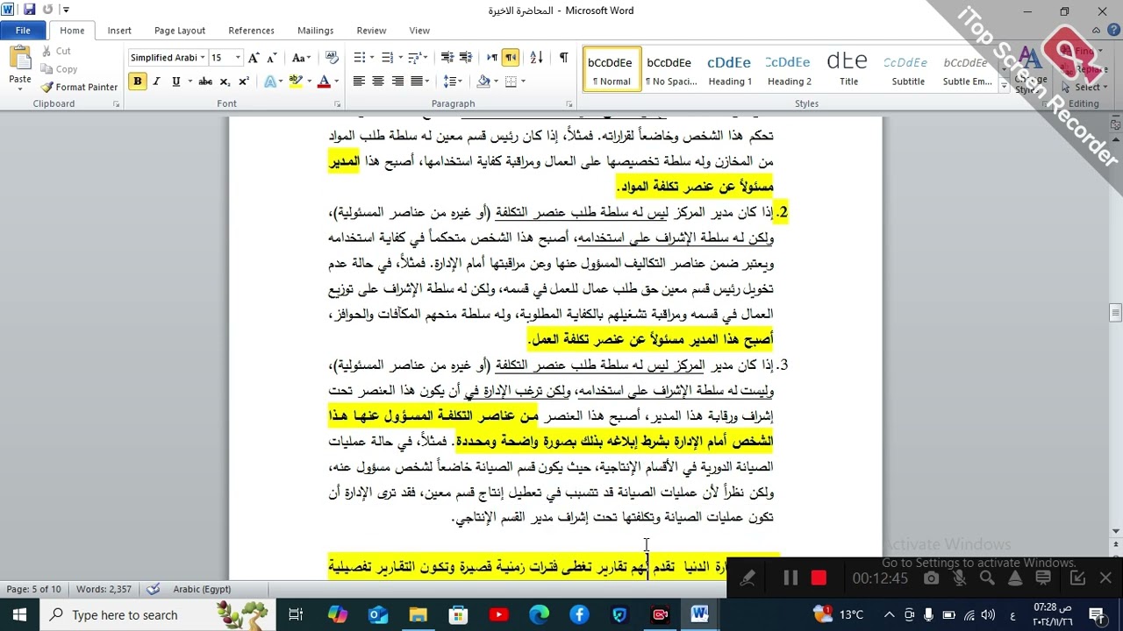Apply the Heading 1 style

730,70
